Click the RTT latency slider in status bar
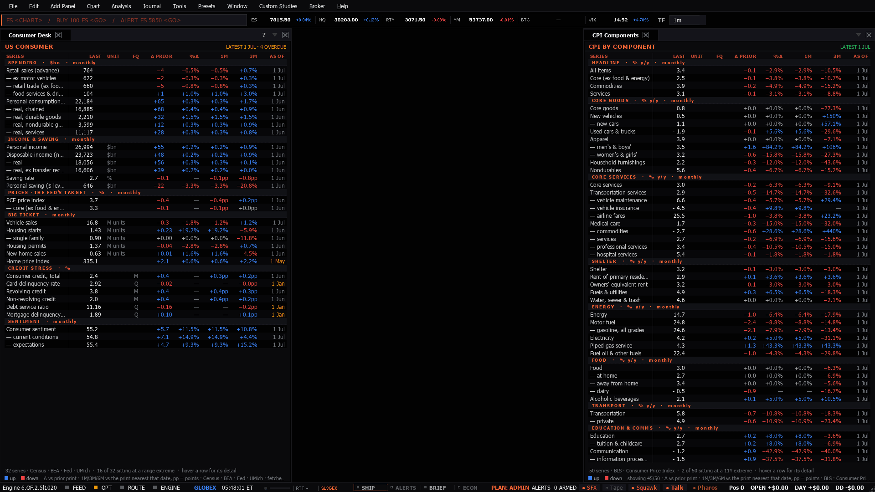875x492 pixels. [x=278, y=488]
